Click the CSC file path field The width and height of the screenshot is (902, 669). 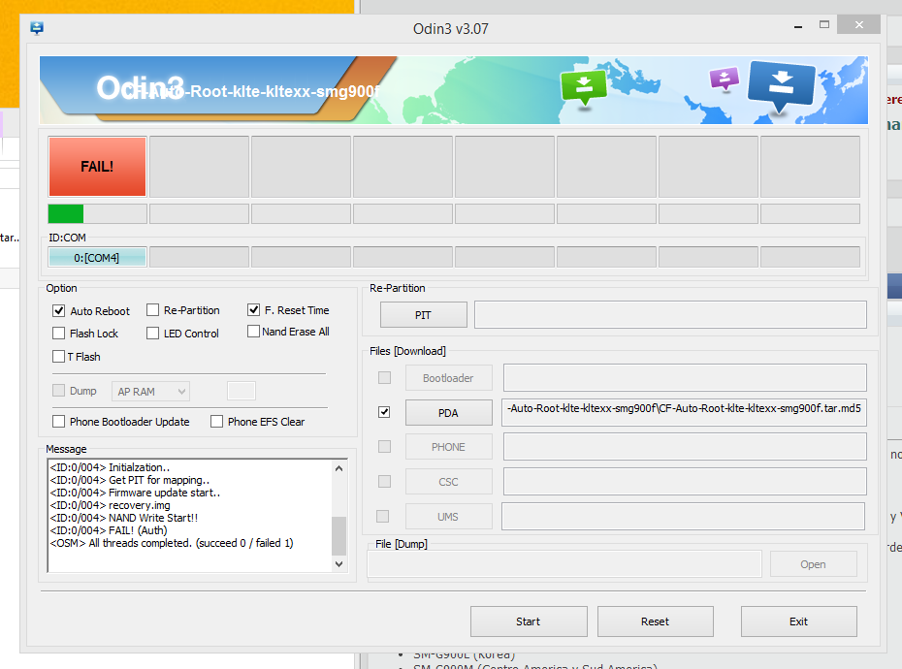click(685, 482)
